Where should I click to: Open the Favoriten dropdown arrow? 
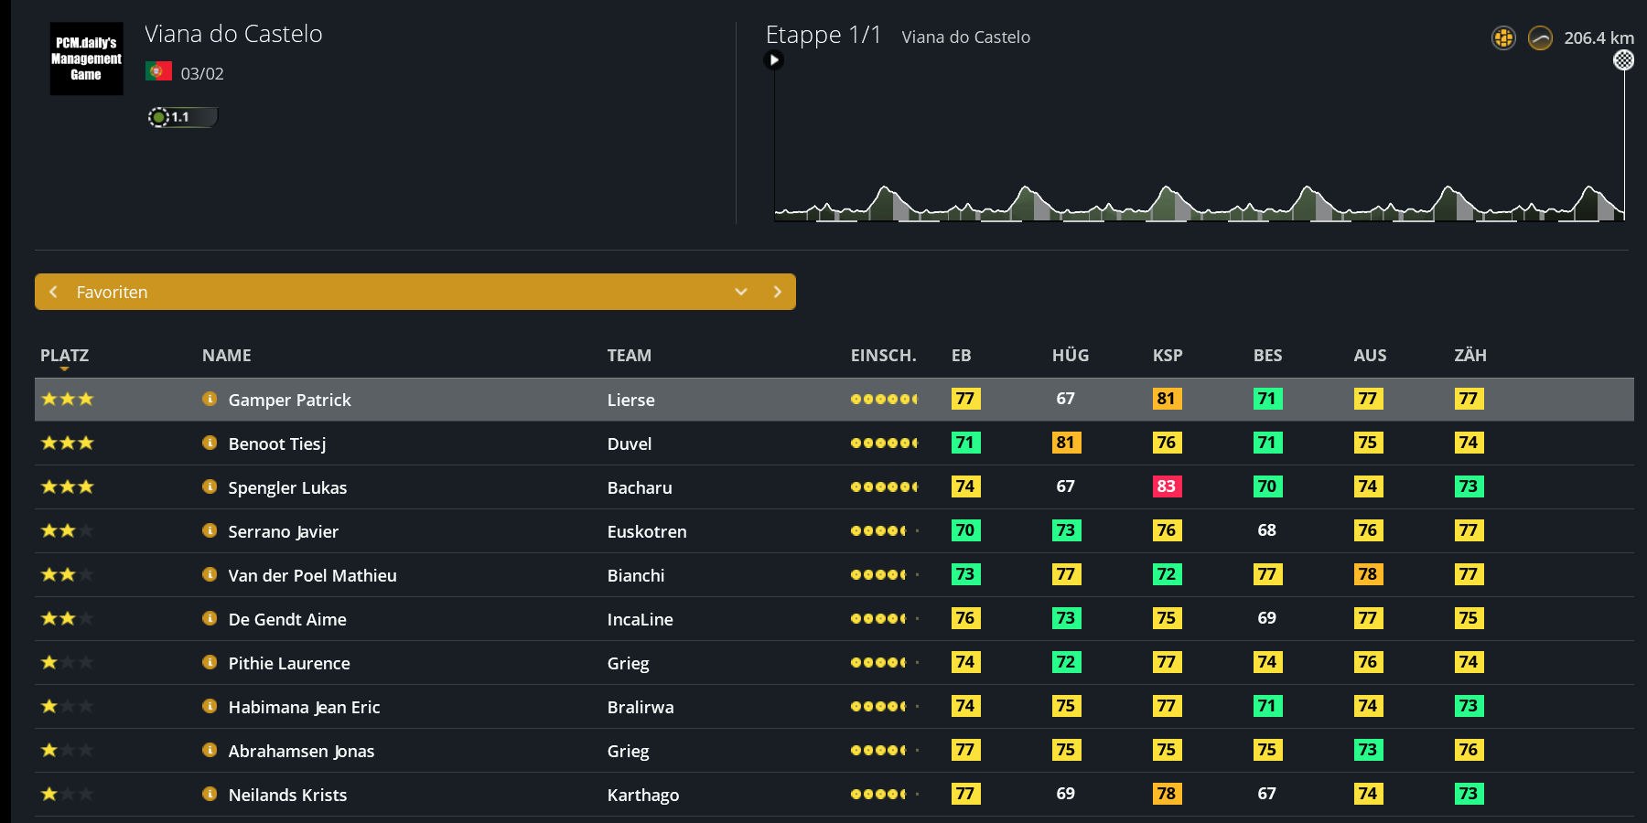click(x=741, y=292)
